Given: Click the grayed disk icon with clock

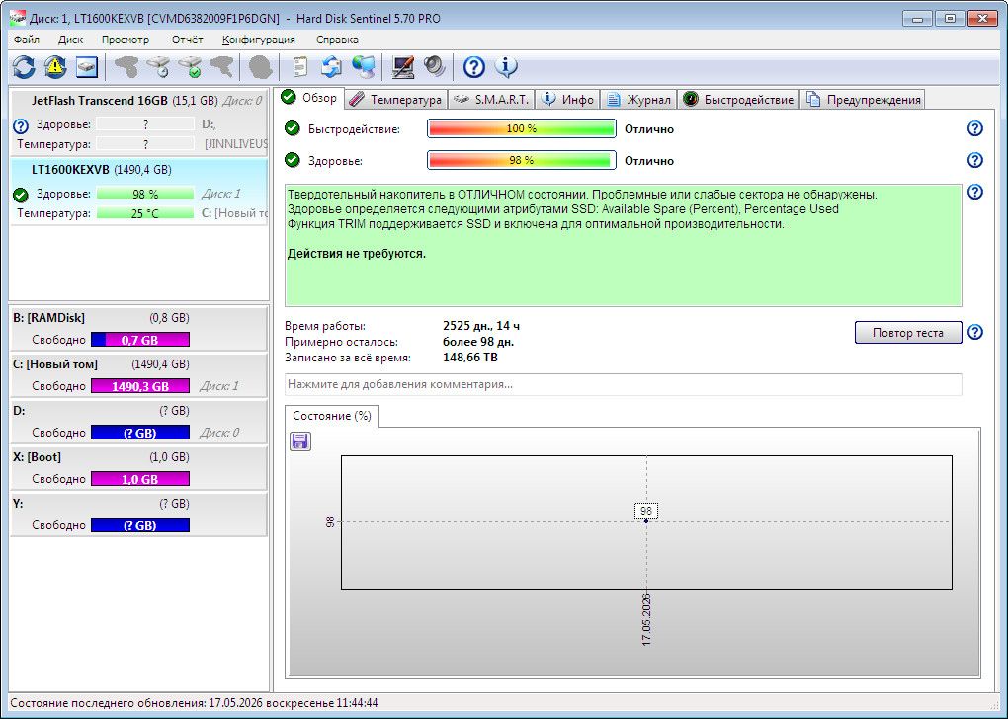Looking at the screenshot, I should [158, 67].
